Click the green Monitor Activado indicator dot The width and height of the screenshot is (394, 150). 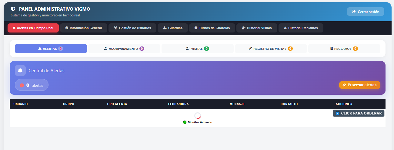tap(185, 122)
